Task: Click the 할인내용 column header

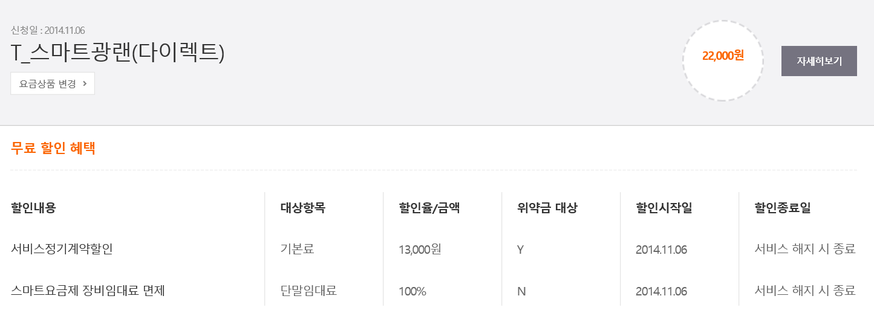Action: pos(34,208)
